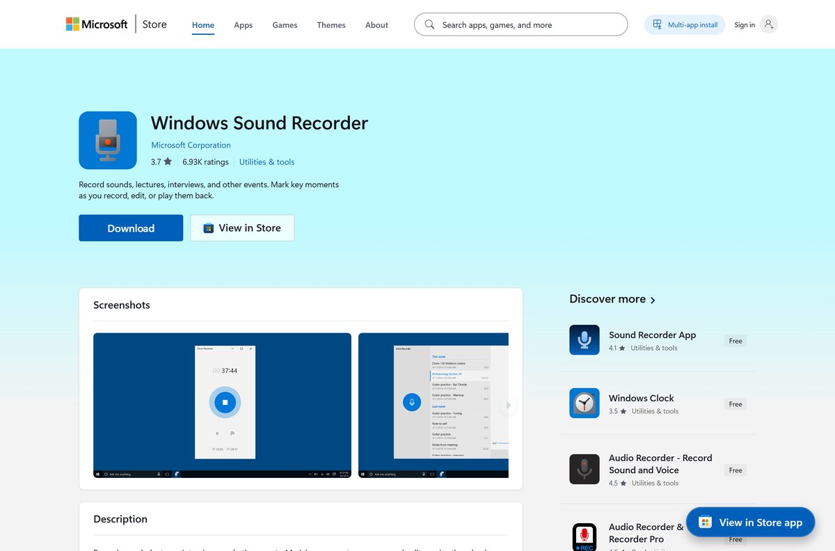
Task: Click the Windows Sound Recorder app icon
Action: pyautogui.click(x=108, y=140)
